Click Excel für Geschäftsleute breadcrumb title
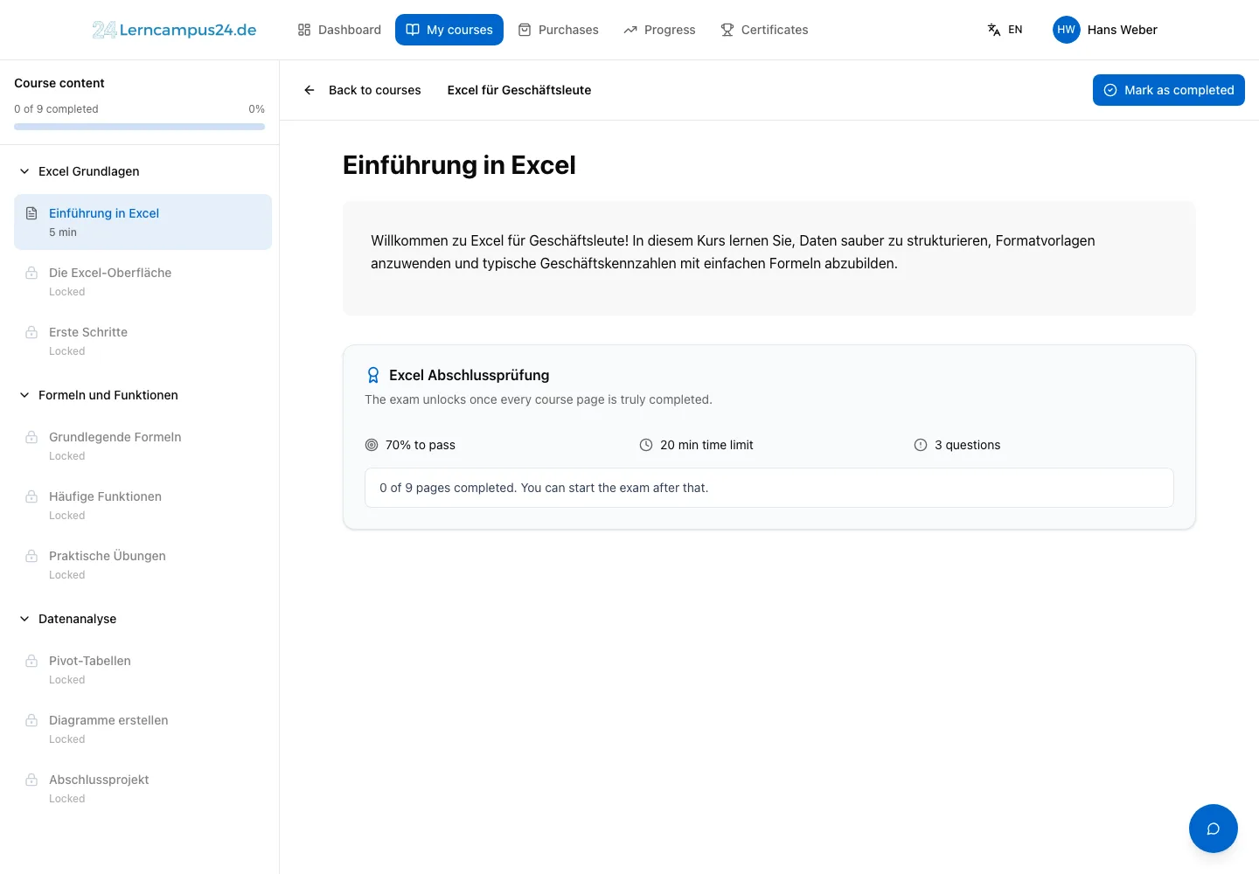 pos(519,90)
